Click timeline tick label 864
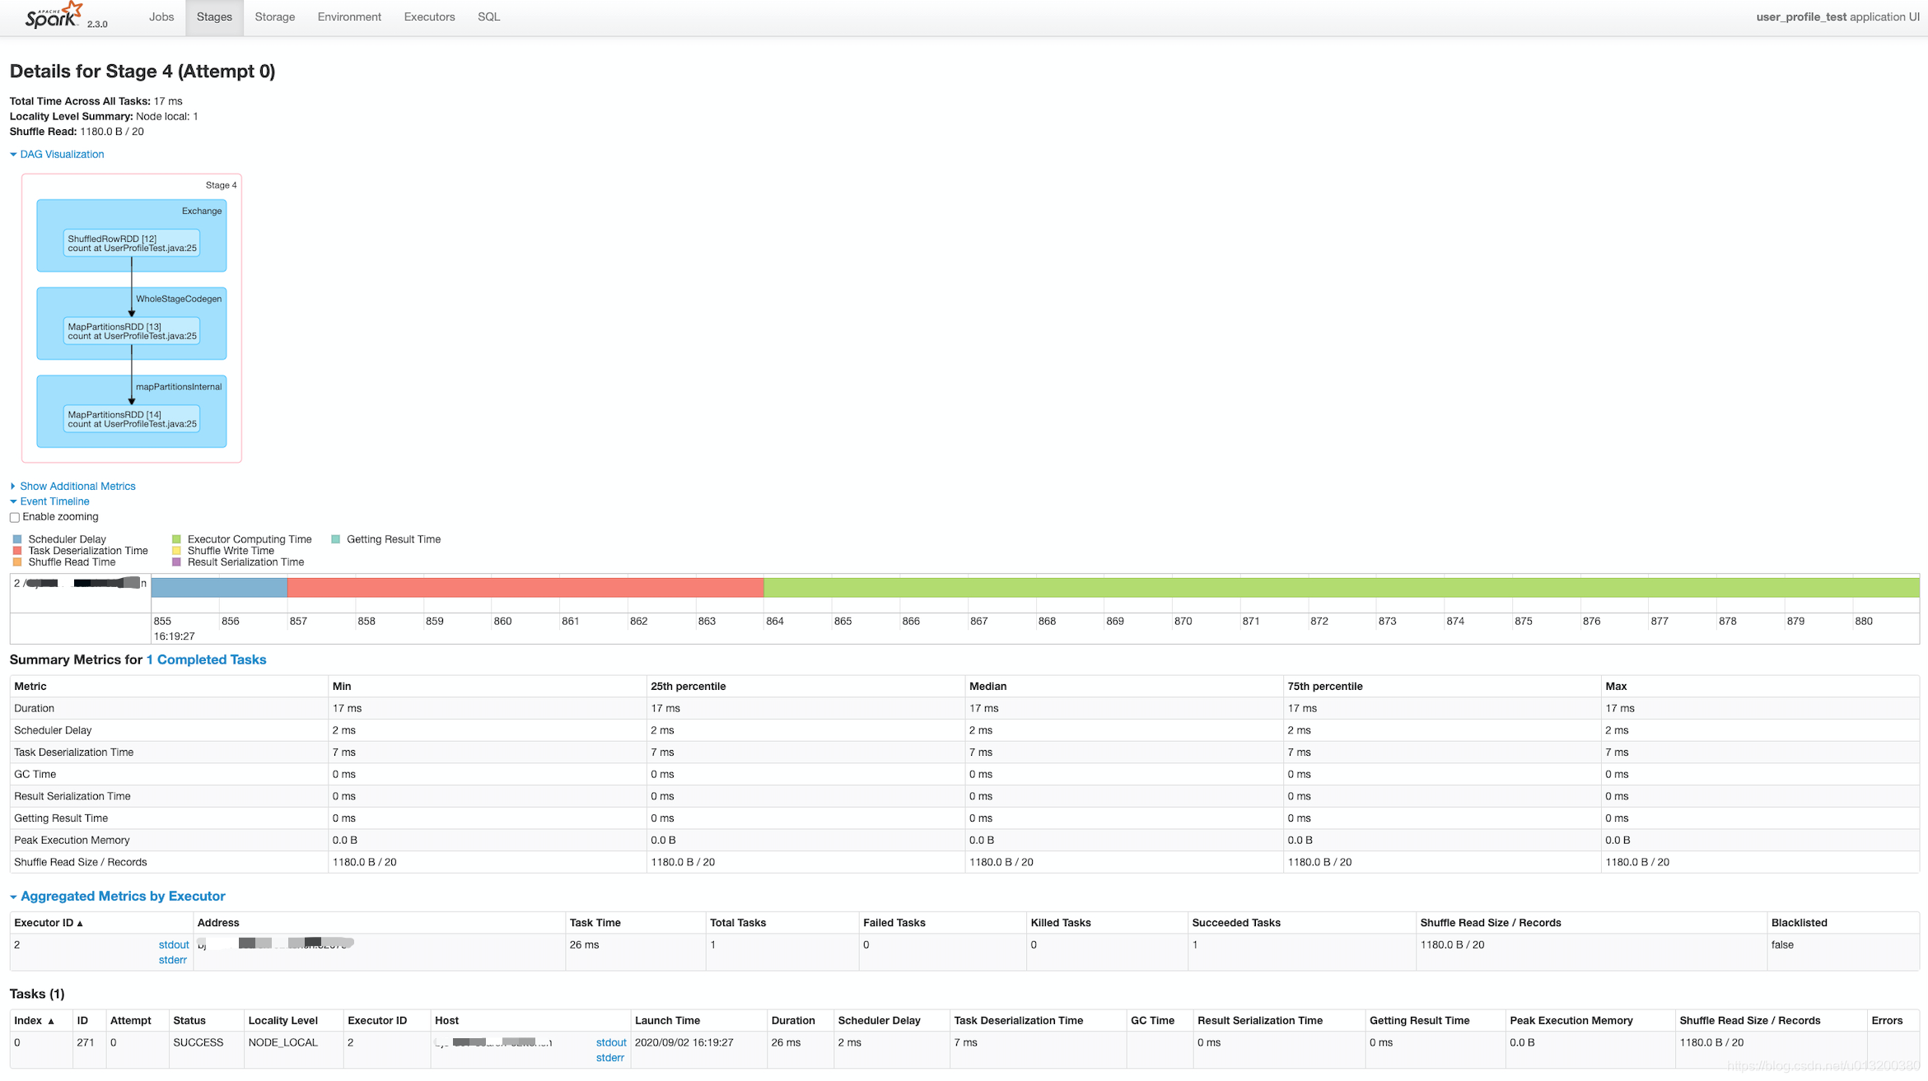This screenshot has width=1928, height=1081. pos(774,622)
